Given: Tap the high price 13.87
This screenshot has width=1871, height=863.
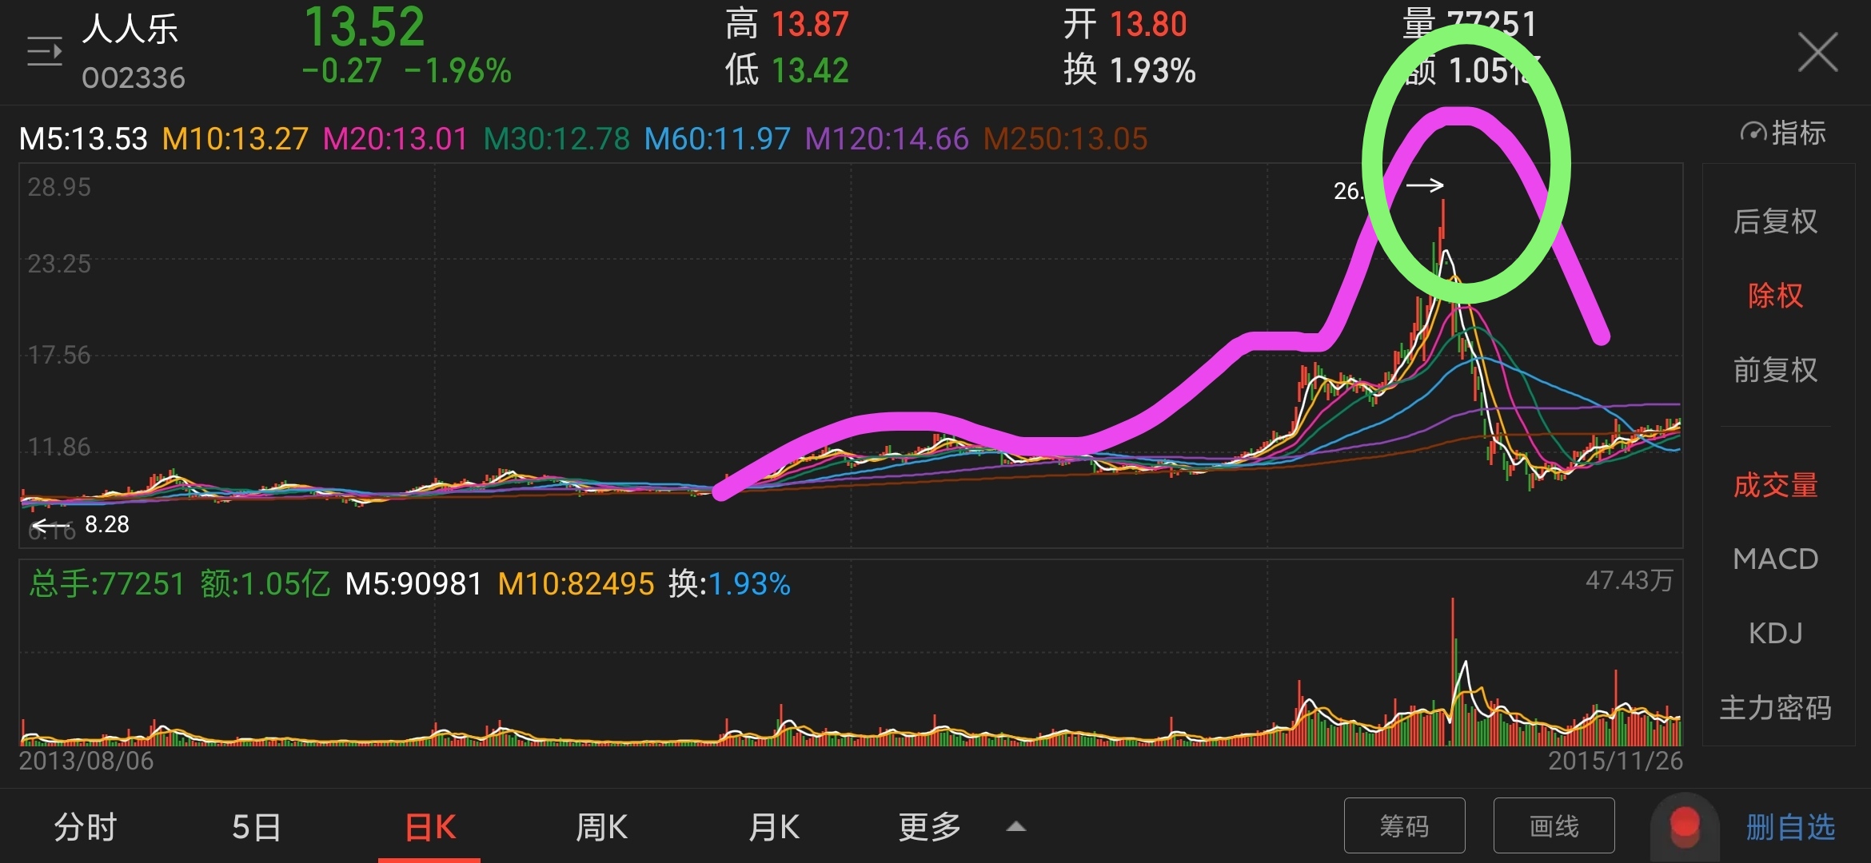Looking at the screenshot, I should 810,24.
